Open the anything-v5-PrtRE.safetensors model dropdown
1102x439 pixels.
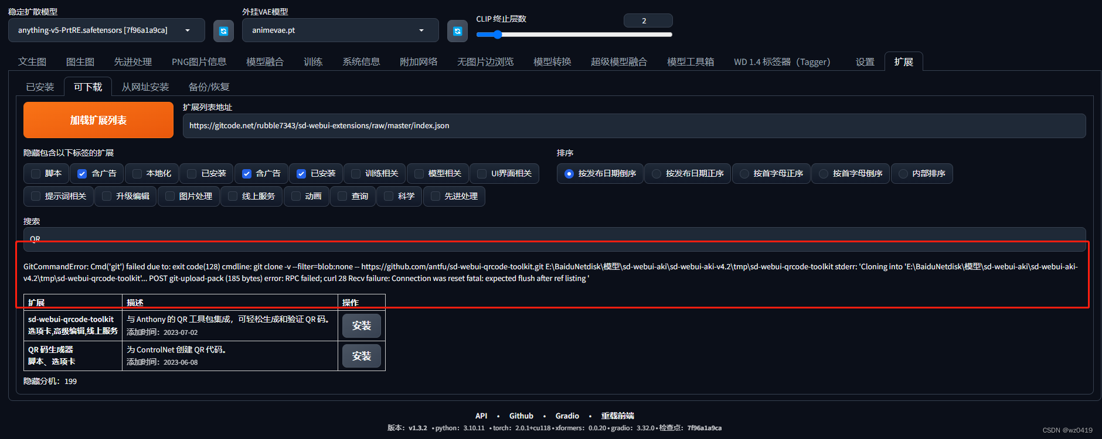[107, 30]
